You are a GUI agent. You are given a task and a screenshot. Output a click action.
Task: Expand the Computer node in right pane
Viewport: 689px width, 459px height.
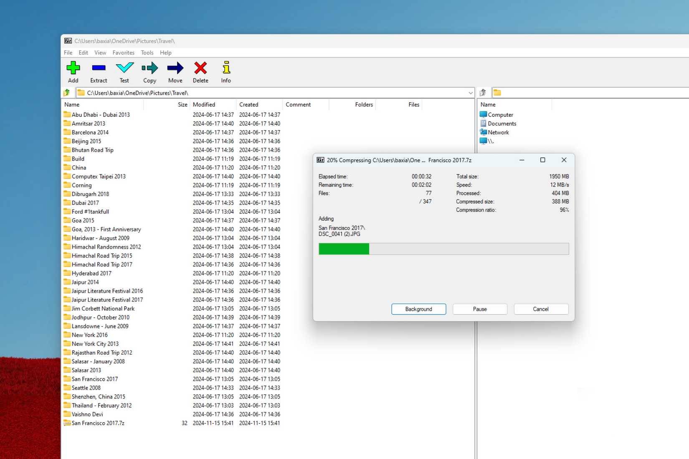click(x=499, y=114)
